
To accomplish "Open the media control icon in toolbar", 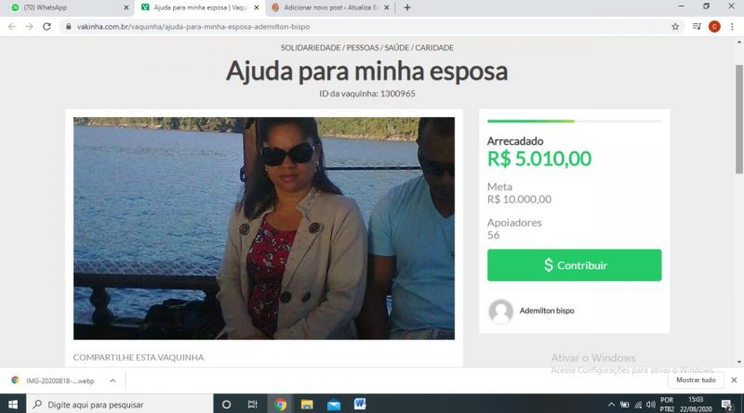I will [697, 27].
